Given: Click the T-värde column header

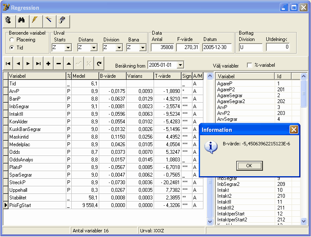Looking at the screenshot, I should 168,76.
